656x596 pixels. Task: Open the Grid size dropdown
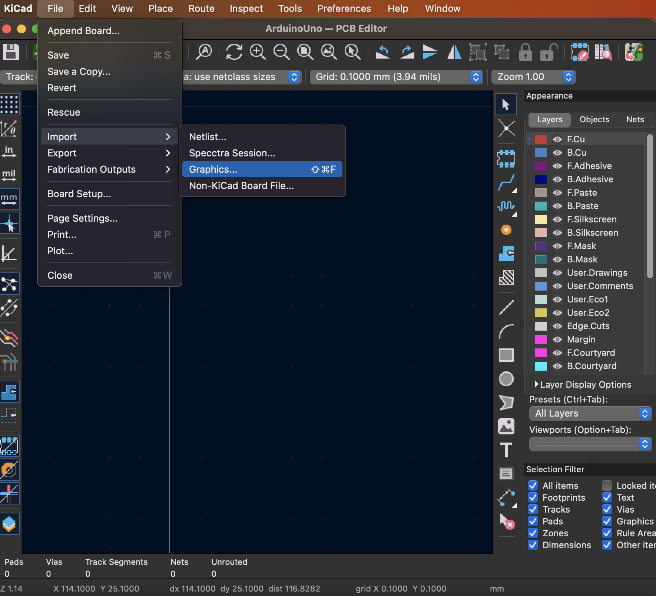point(396,77)
